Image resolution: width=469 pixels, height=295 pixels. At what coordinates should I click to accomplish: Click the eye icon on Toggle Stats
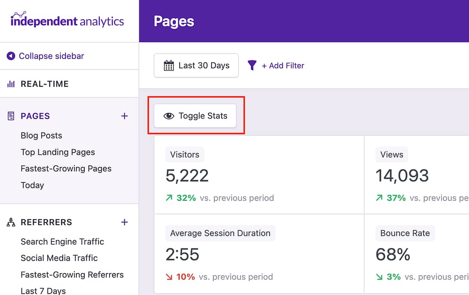169,116
